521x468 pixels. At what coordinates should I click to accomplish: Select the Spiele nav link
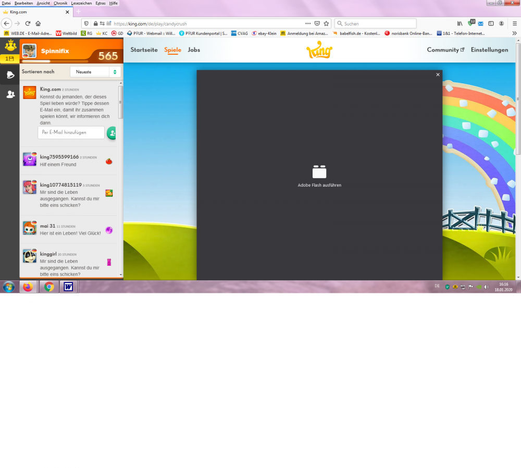tap(173, 50)
